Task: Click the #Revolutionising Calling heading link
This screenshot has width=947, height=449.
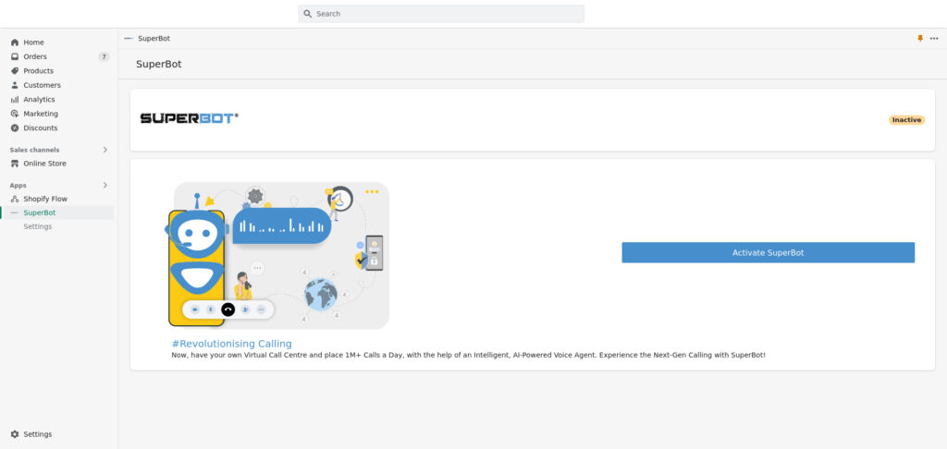Action: pos(231,344)
